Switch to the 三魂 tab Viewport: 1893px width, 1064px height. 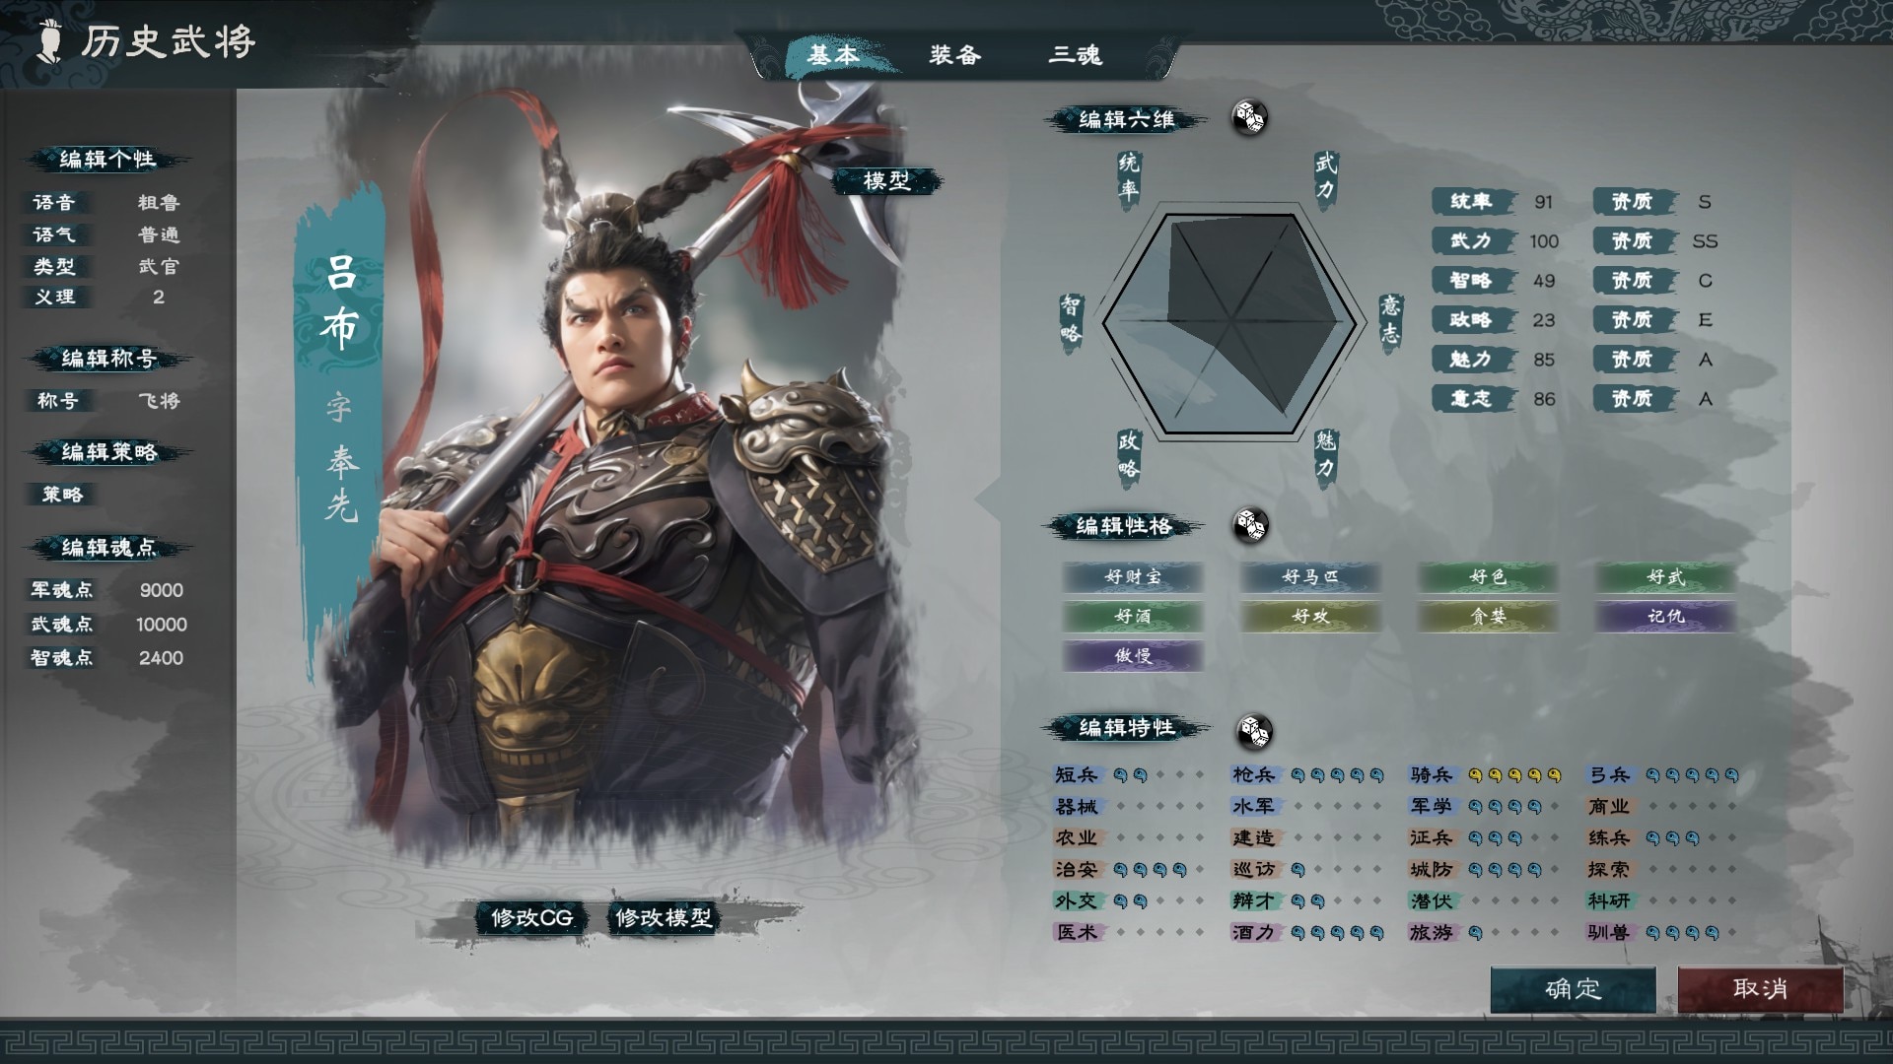point(1075,55)
